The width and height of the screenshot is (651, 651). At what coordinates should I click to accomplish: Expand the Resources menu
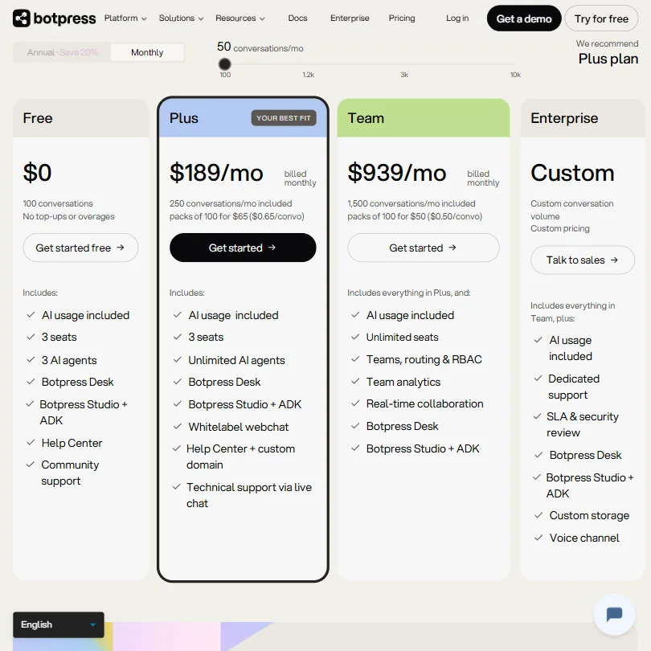click(240, 18)
